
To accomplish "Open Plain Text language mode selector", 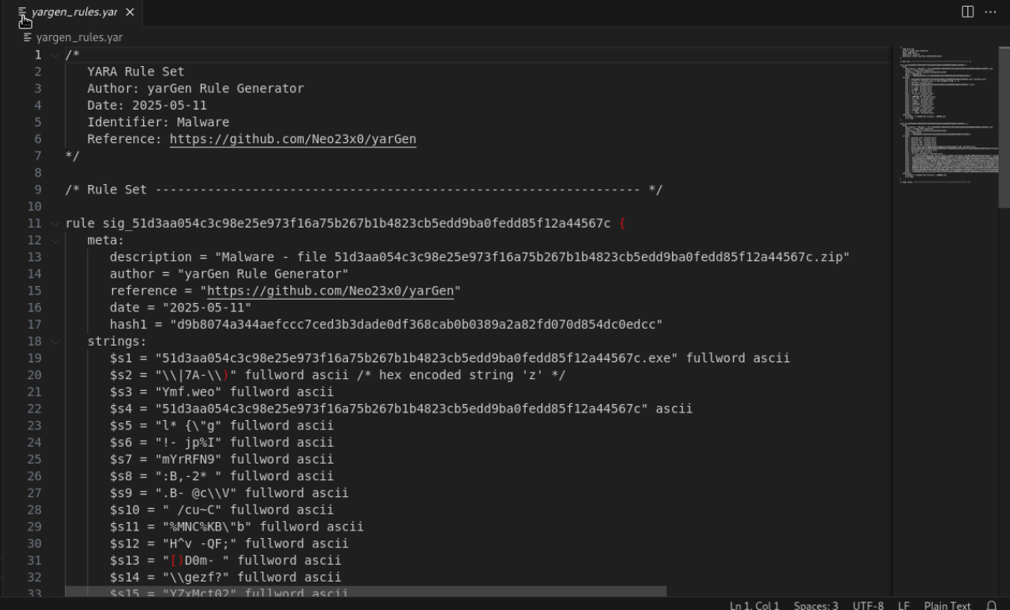I will point(947,605).
